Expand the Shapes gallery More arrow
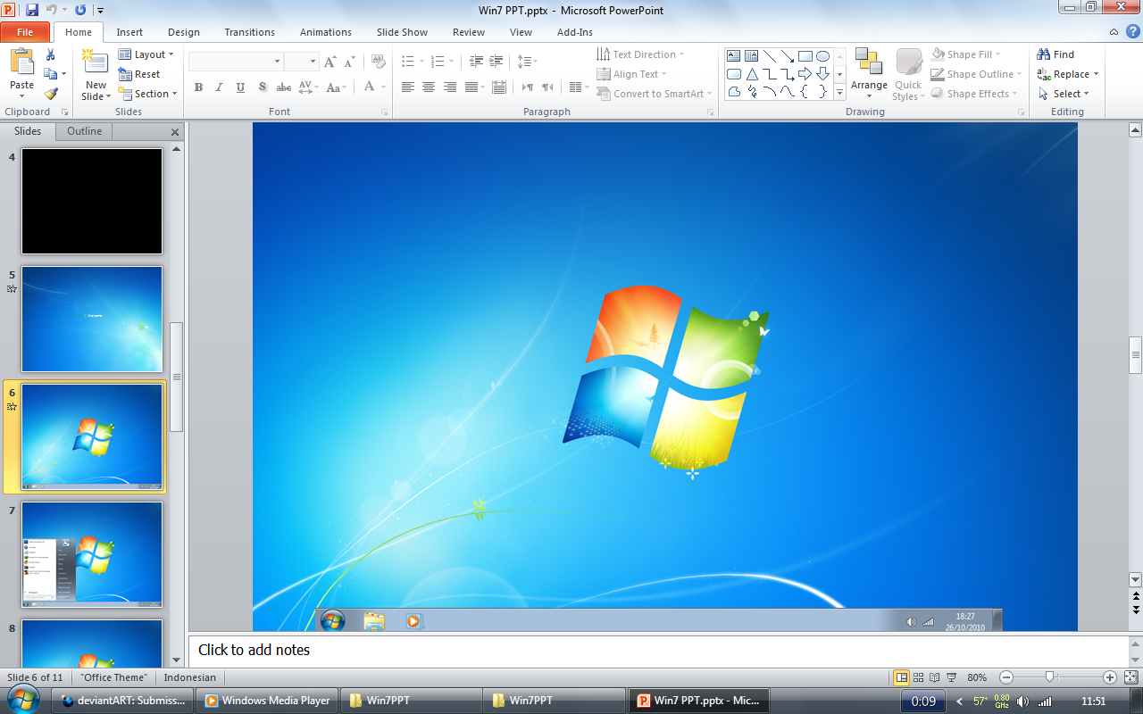Image resolution: width=1143 pixels, height=714 pixels. (x=840, y=94)
